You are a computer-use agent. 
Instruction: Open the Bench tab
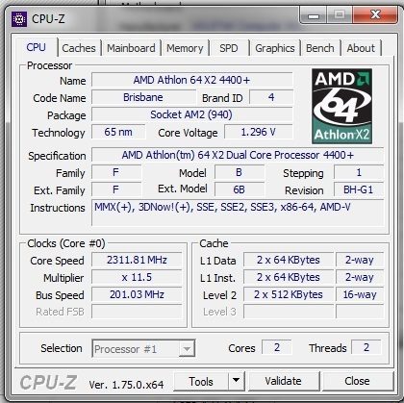click(320, 48)
